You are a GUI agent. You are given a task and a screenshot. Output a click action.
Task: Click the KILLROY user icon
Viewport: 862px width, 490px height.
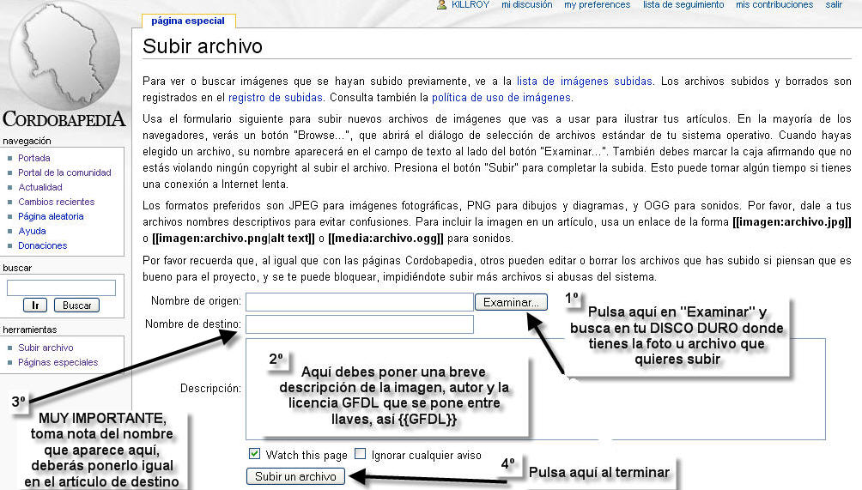(441, 4)
